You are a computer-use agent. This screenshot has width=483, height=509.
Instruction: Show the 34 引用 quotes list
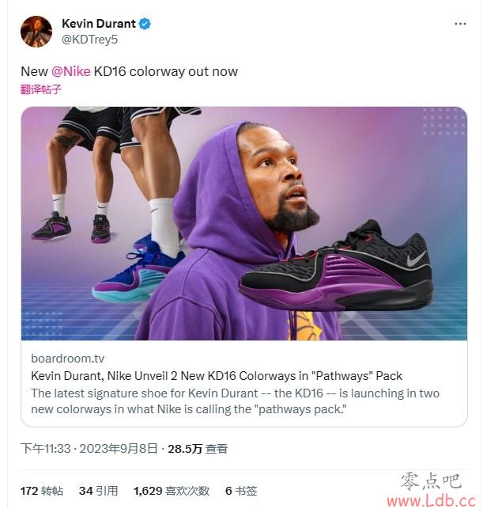98,491
